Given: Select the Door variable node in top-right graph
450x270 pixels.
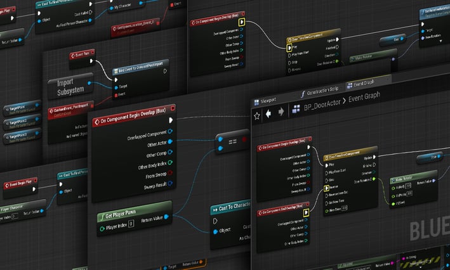Looking at the screenshot, I should [x=393, y=40].
